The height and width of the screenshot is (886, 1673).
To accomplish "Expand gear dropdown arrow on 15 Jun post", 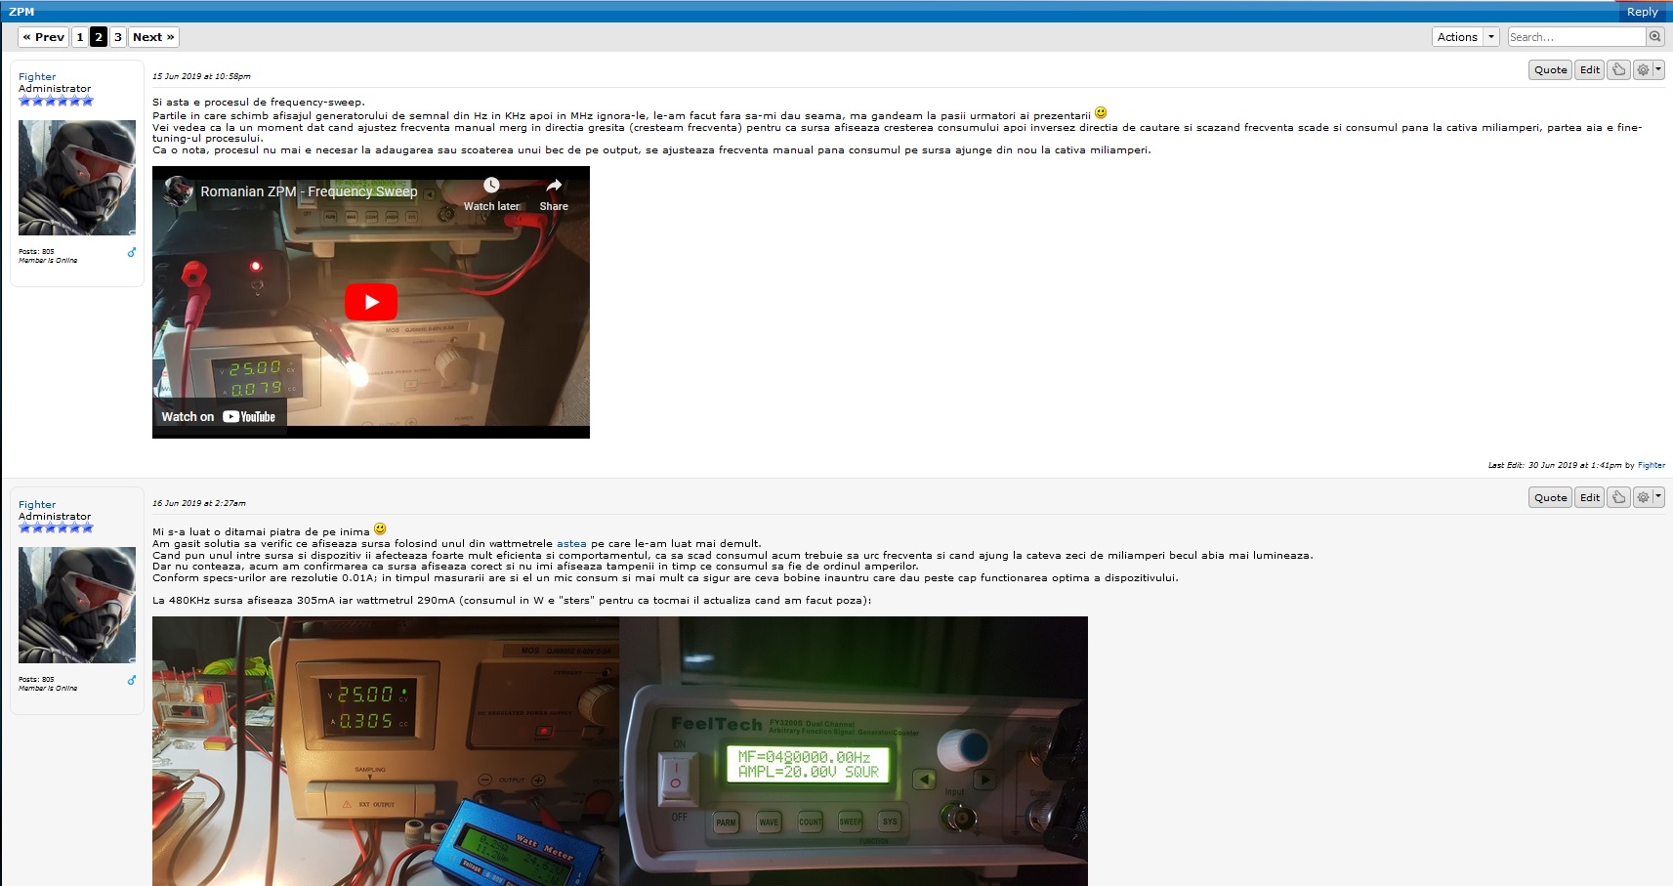I will click(x=1658, y=70).
